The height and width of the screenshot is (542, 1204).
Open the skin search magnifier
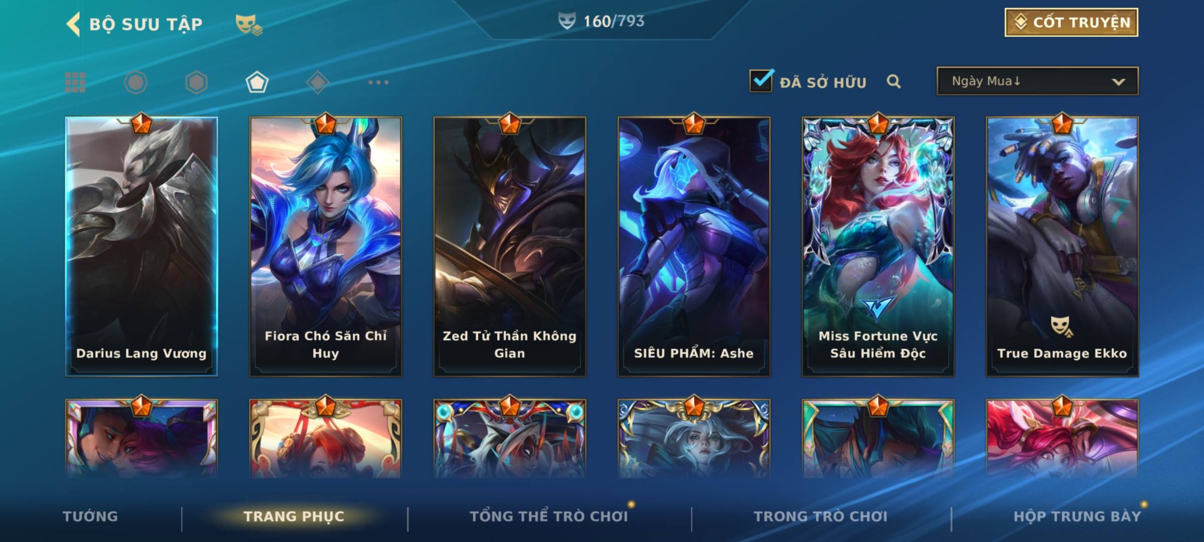pos(893,81)
